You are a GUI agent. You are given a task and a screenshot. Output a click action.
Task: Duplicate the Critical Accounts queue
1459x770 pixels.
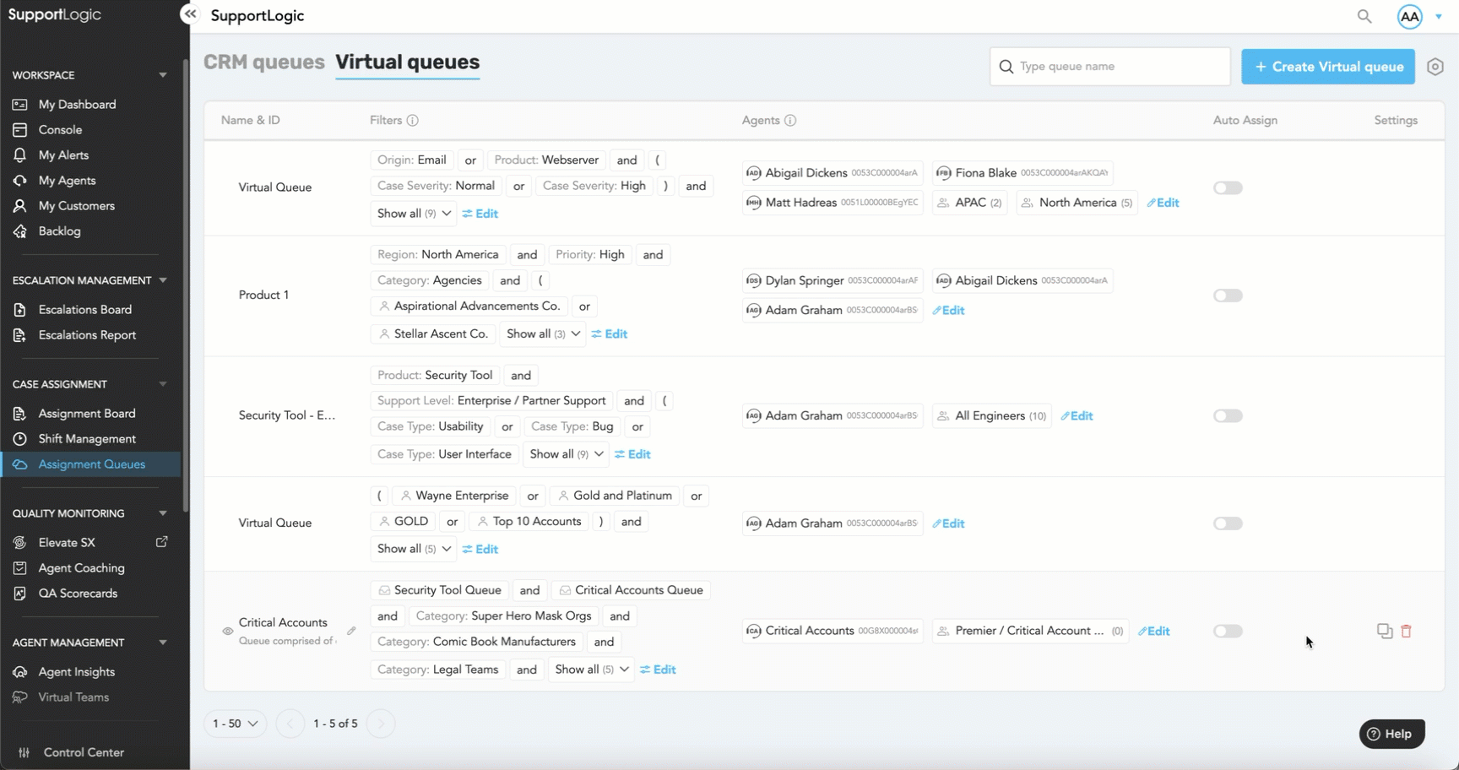coord(1385,631)
